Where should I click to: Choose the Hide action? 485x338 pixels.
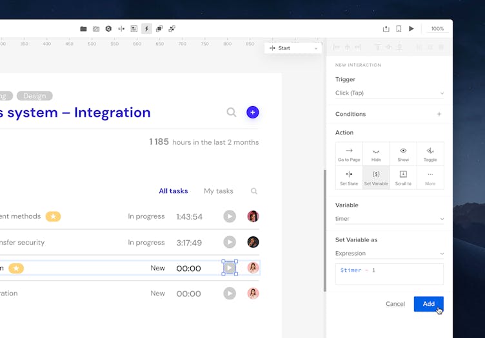(376, 154)
